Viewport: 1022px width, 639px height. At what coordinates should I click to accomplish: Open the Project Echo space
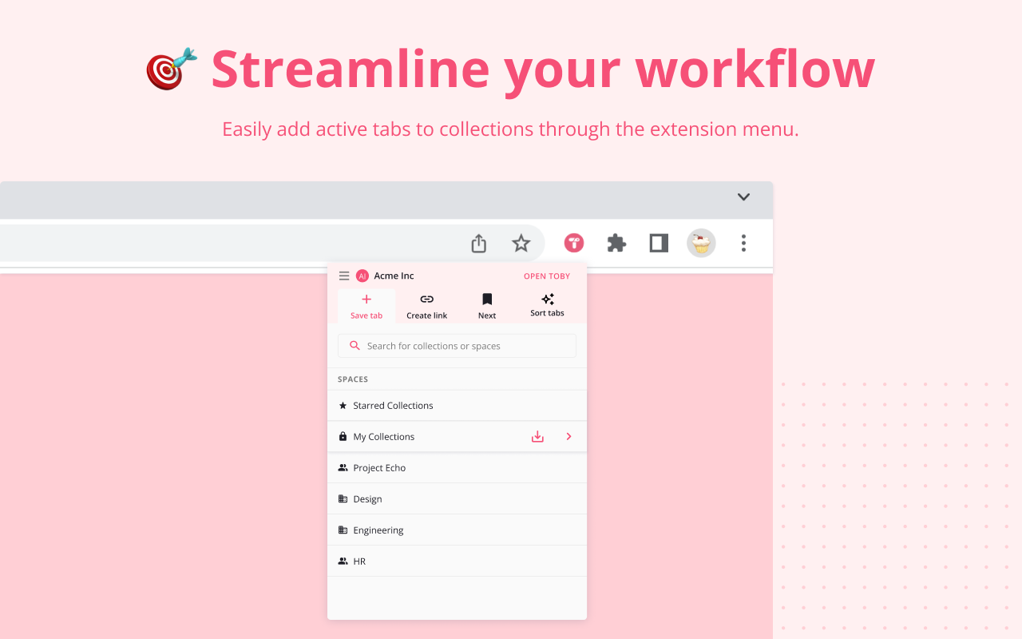point(379,467)
